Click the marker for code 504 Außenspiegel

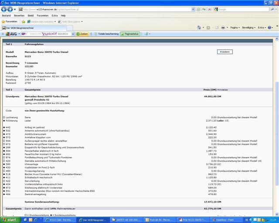(4, 141)
